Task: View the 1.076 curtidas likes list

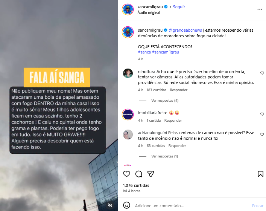Action: [136, 185]
